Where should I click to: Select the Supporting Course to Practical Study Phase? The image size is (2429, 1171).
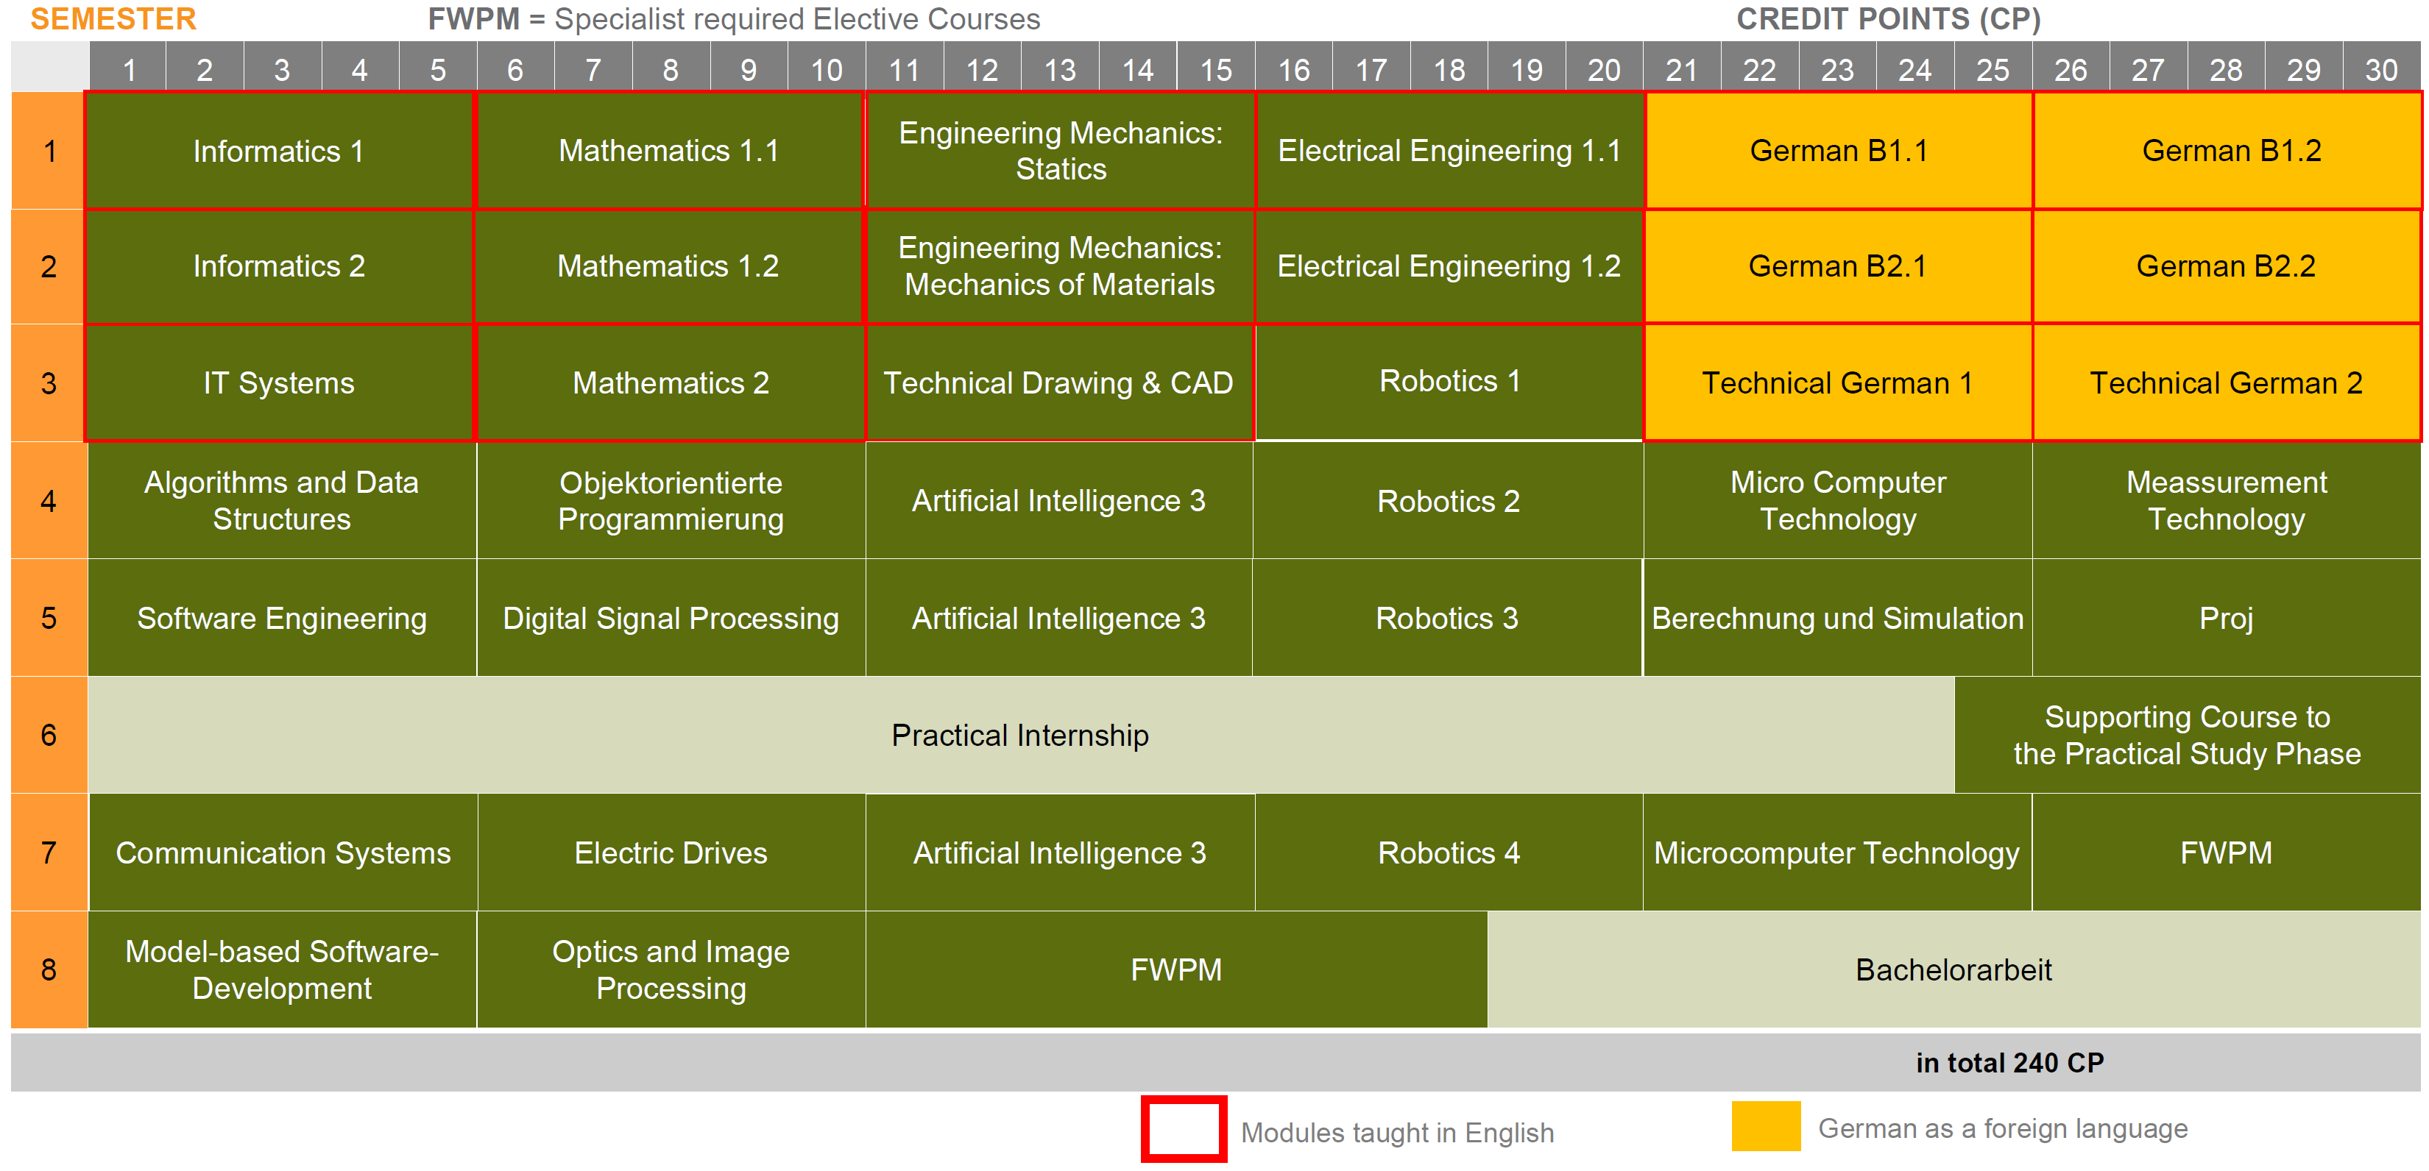(2187, 735)
